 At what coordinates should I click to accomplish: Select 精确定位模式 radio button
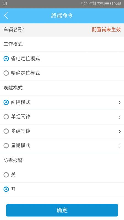click(6, 73)
